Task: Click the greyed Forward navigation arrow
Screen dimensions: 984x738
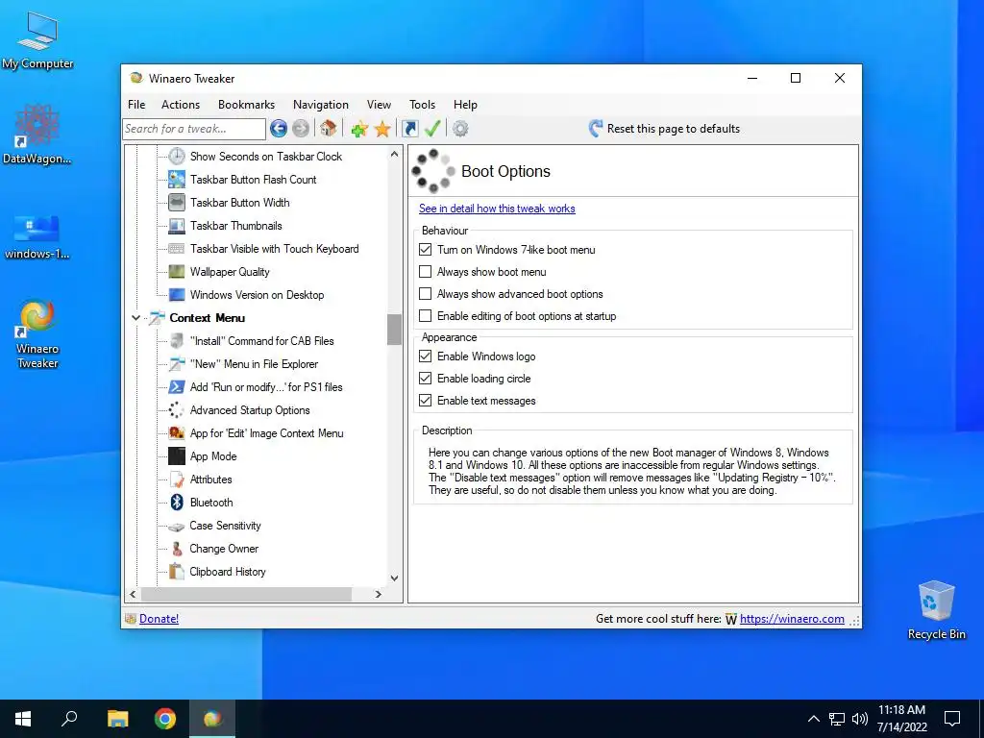Action: click(301, 129)
